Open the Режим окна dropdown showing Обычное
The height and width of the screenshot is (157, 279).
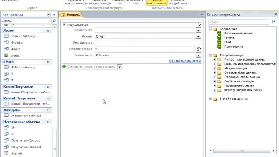pos(198,55)
